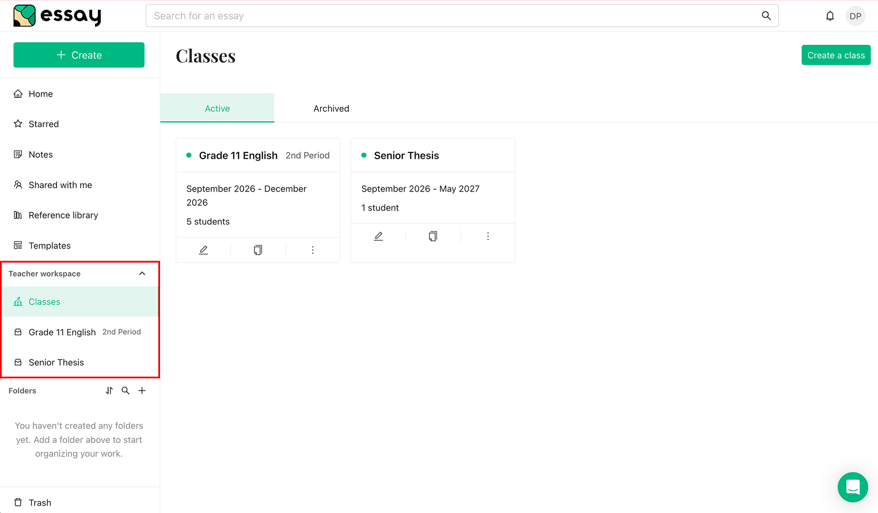Open Reference library in sidebar

click(79, 215)
